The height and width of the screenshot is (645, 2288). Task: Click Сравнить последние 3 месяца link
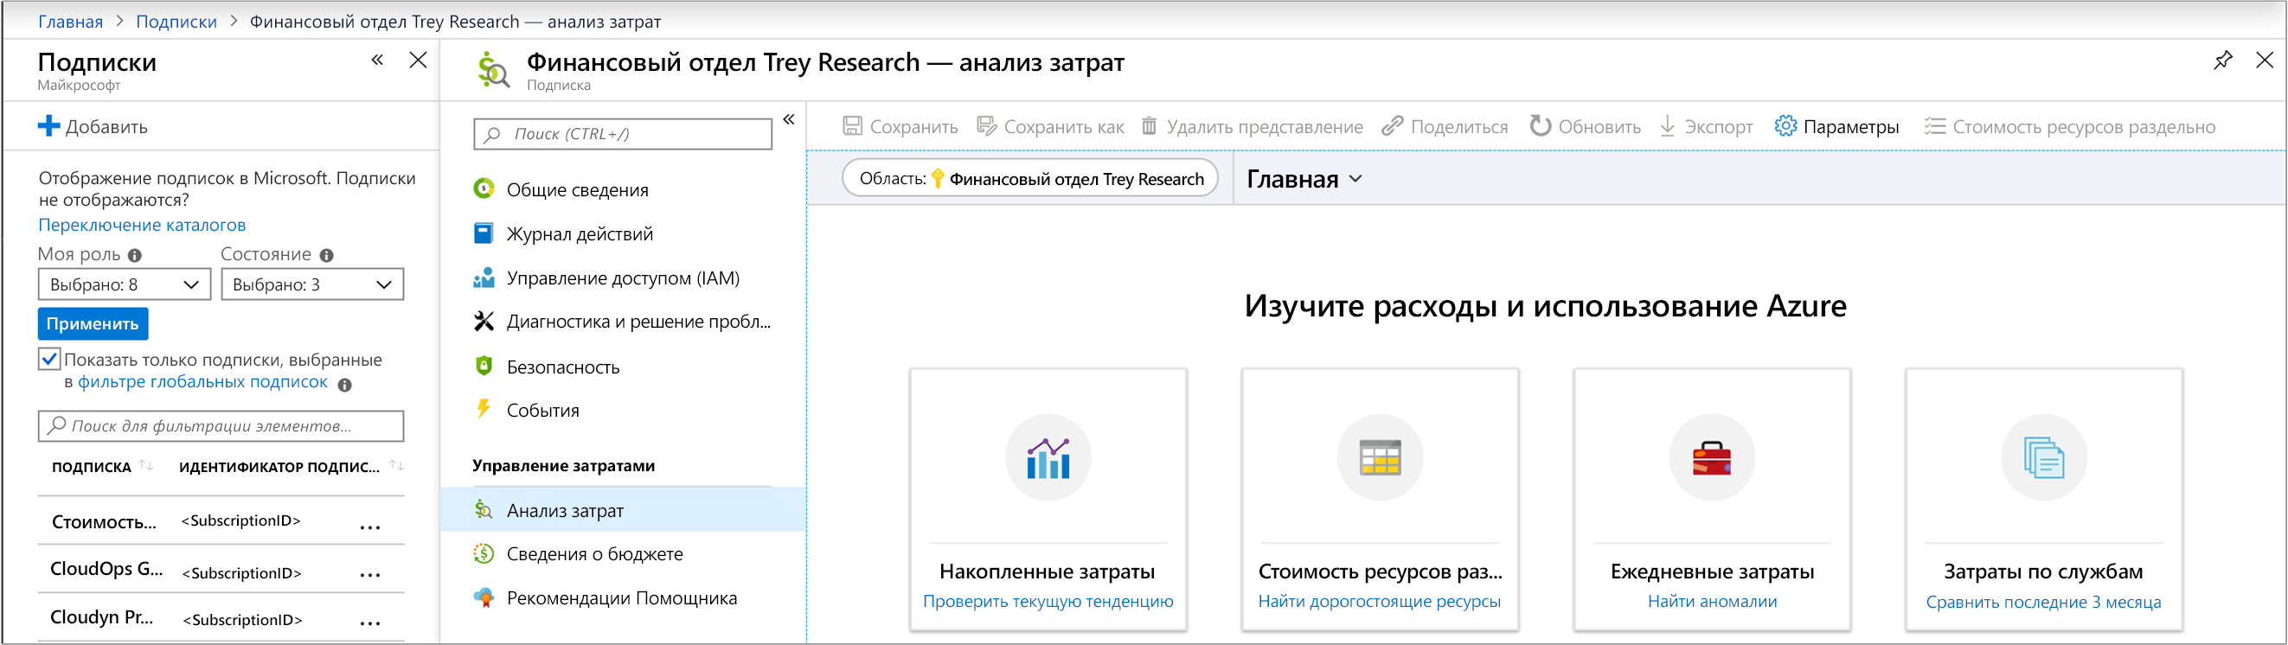click(x=2043, y=603)
